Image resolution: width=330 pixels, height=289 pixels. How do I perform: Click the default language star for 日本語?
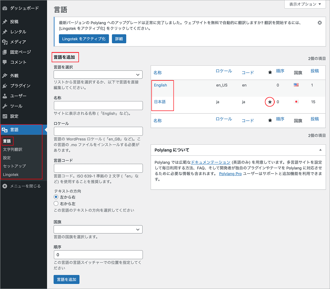[x=270, y=102]
